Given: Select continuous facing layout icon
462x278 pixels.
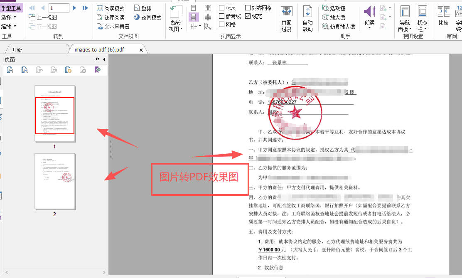Looking at the screenshot, I should [x=208, y=17].
